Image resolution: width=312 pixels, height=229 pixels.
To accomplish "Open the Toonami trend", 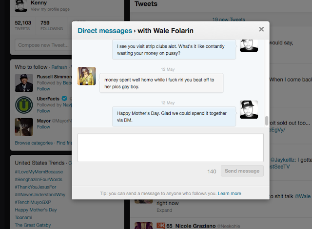I will pos(23,217).
